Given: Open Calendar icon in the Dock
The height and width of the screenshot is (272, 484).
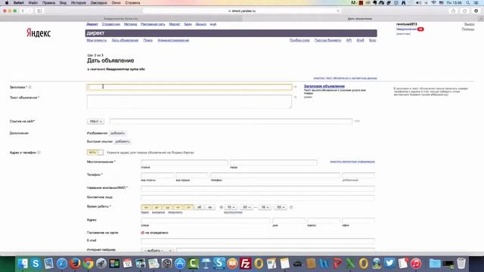Looking at the screenshot, I should point(127,264).
